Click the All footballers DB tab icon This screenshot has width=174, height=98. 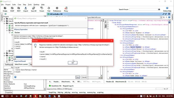(x=48, y=14)
